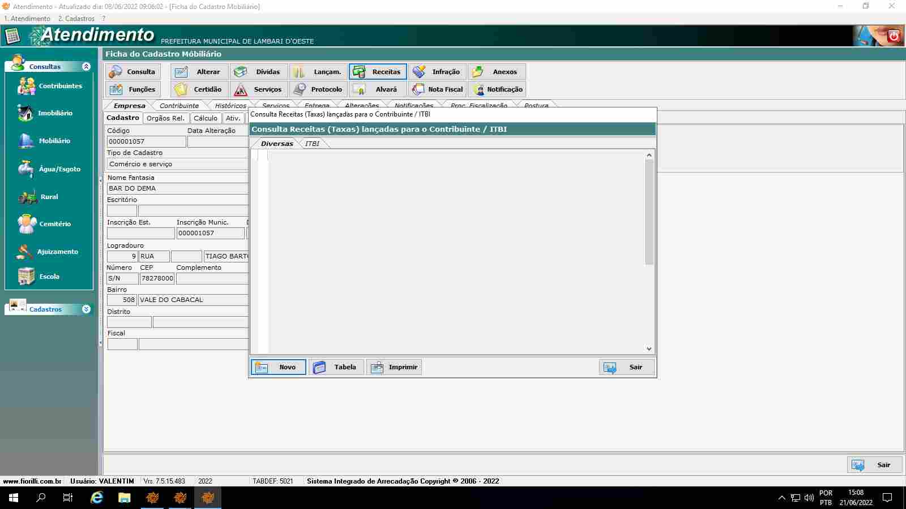Image resolution: width=906 pixels, height=509 pixels.
Task: Expand the Cadastros sidebar panel
Action: (86, 309)
